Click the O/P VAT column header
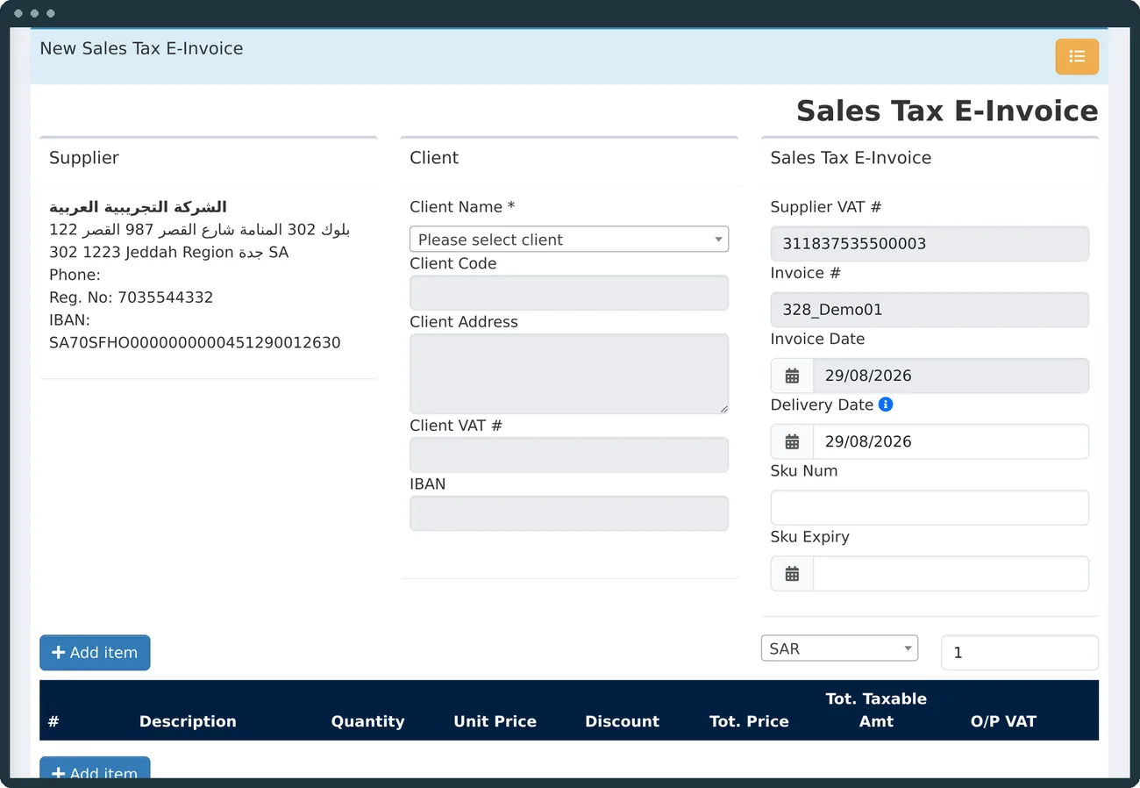 click(1003, 721)
